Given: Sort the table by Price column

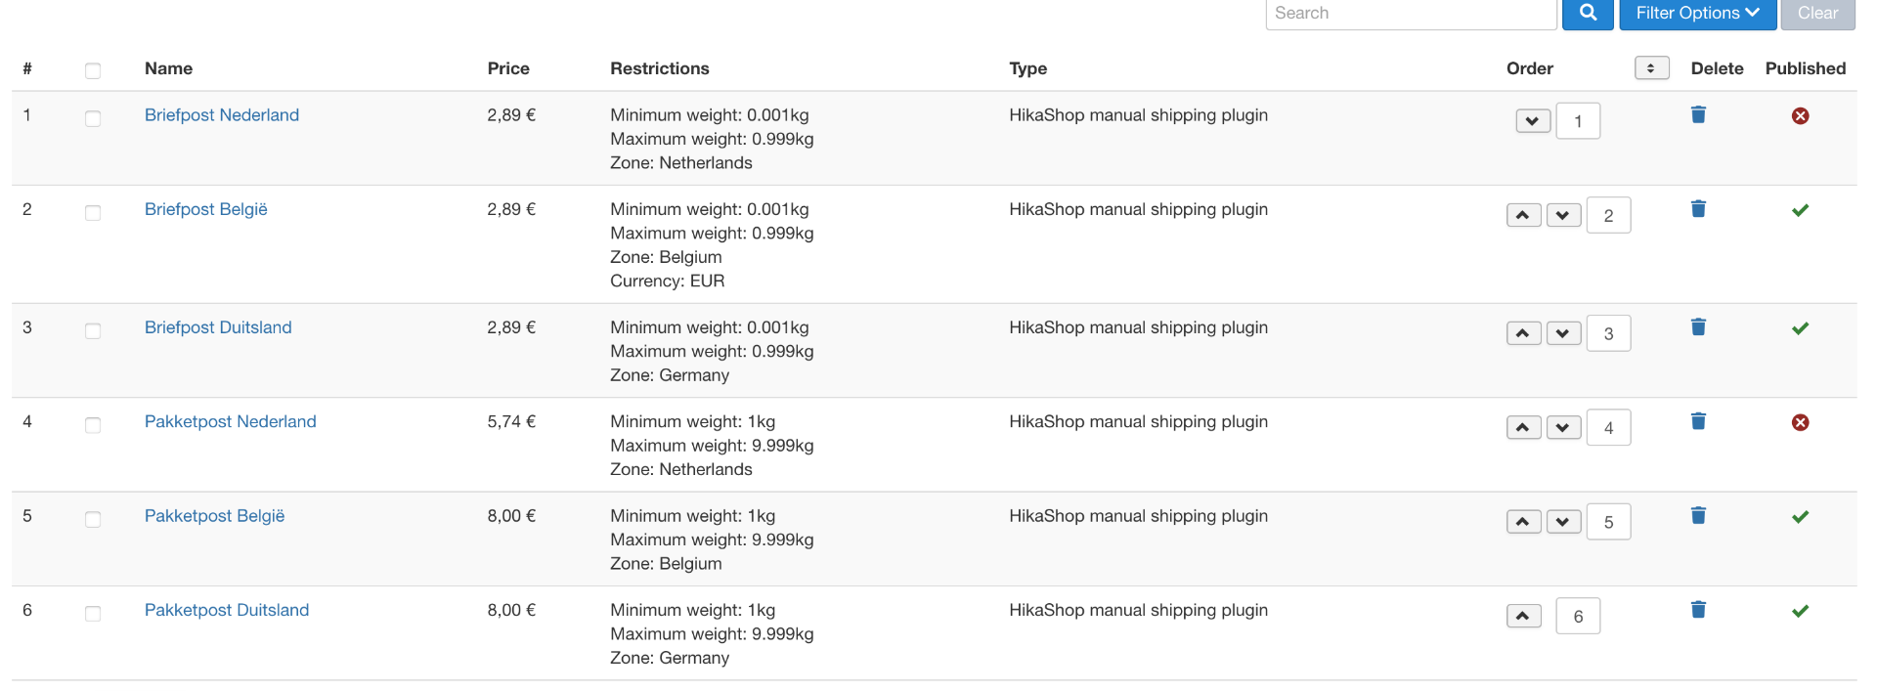Looking at the screenshot, I should pos(508,68).
